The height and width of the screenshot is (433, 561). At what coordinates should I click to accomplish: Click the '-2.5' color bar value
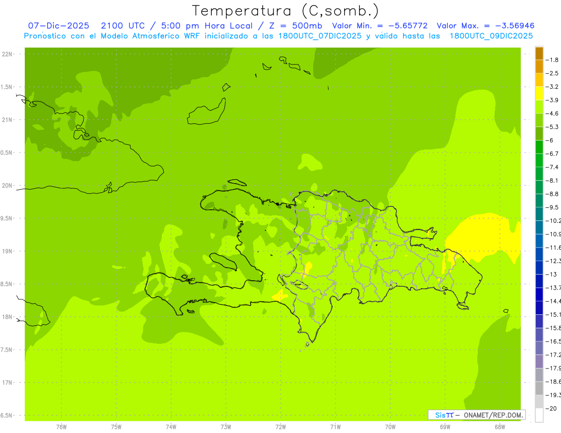[552, 73]
